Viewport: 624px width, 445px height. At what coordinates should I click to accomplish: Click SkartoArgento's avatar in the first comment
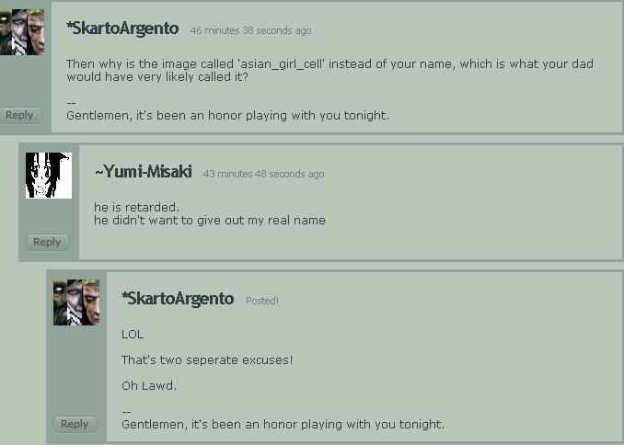[x=22, y=32]
